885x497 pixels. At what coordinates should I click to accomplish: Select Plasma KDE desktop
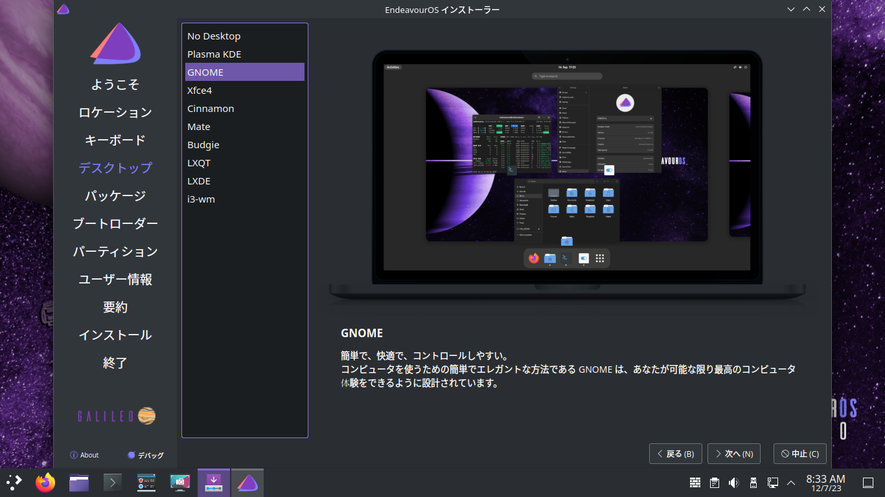coord(245,54)
